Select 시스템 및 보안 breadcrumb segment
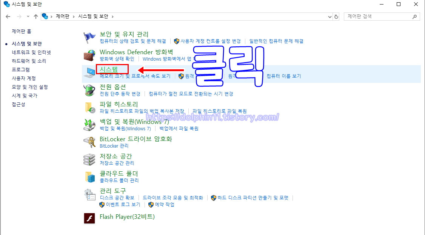 (93, 17)
